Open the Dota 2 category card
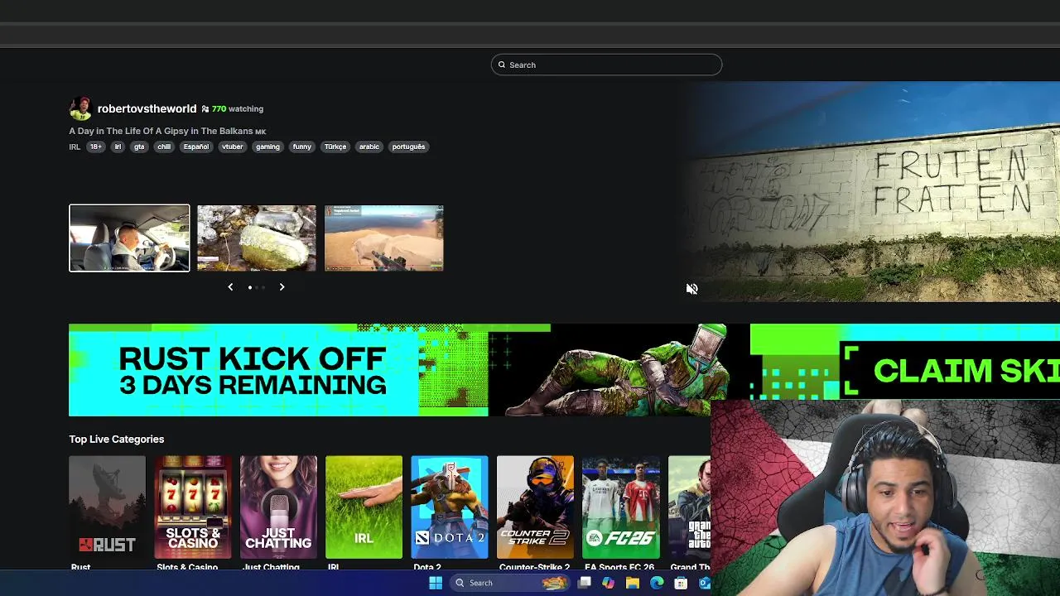Image resolution: width=1060 pixels, height=596 pixels. [450, 507]
